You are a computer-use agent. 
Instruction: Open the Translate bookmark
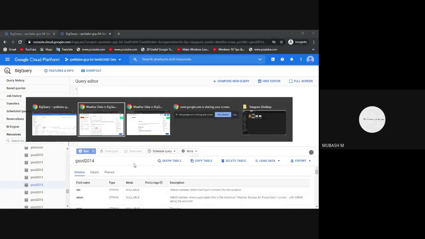click(x=64, y=49)
